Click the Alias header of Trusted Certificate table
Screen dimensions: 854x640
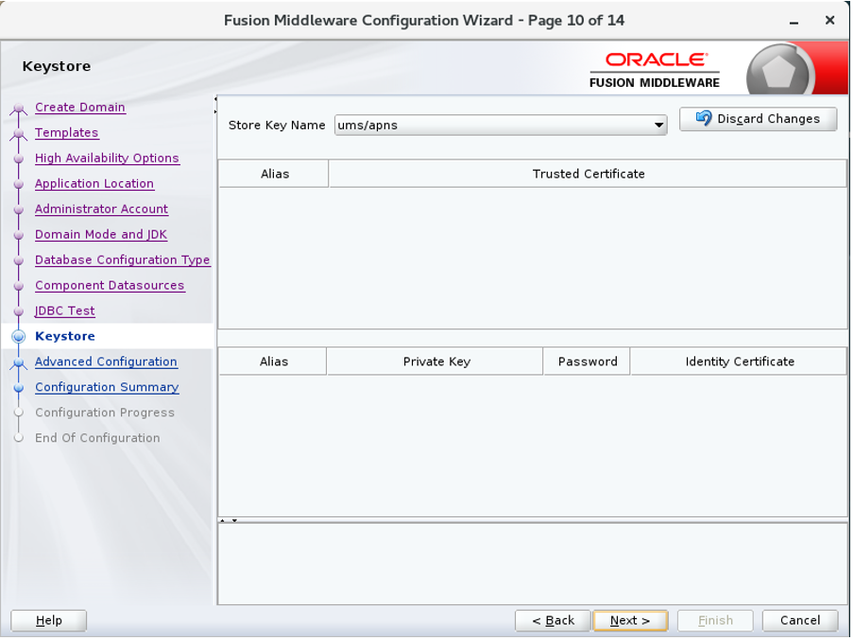(x=274, y=174)
